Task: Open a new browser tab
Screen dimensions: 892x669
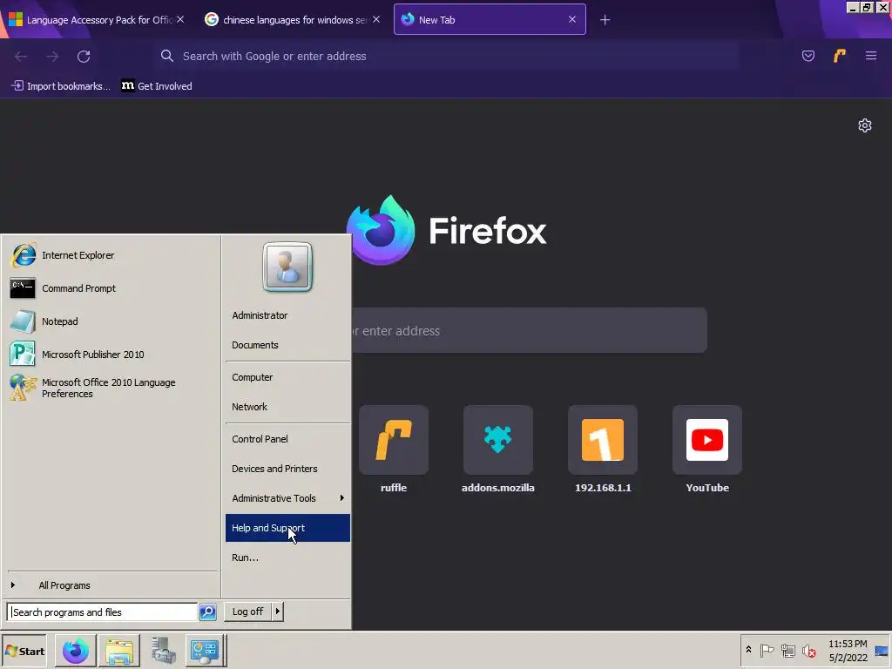Action: 605,20
